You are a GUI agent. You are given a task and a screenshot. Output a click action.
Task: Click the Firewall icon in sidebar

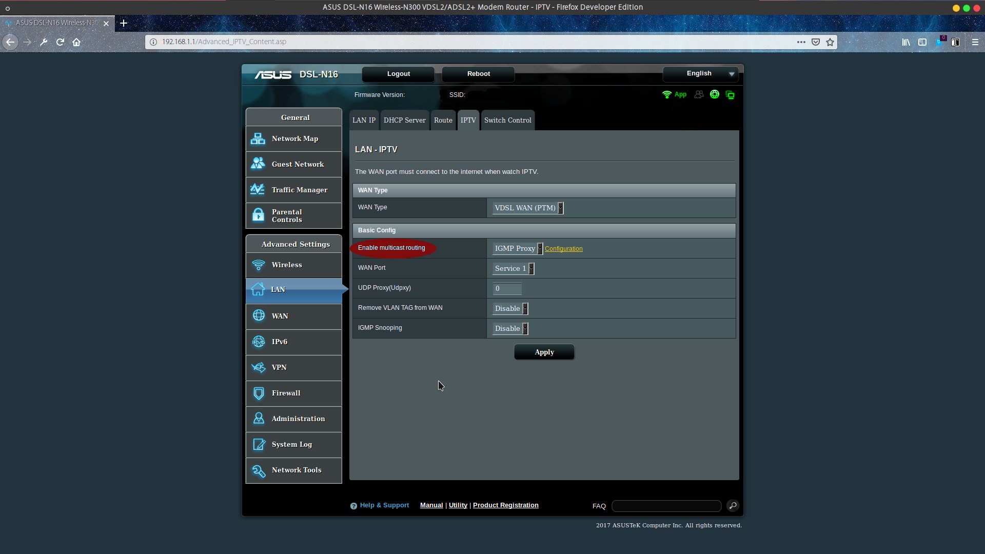point(259,393)
